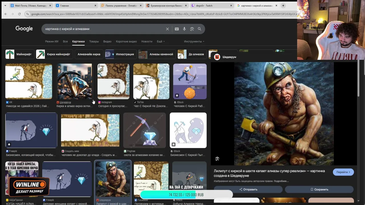Open the Шедеврум source link under diamond thumbnail
This screenshot has width=365, height=205.
click(x=65, y=102)
